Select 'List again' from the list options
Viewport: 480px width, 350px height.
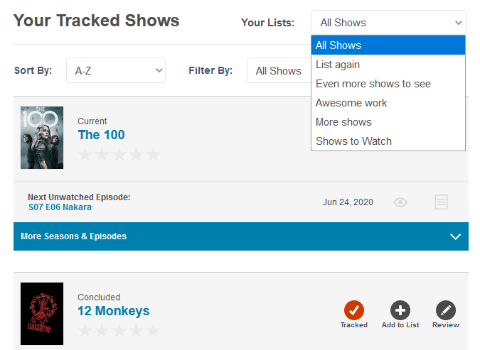(x=338, y=65)
